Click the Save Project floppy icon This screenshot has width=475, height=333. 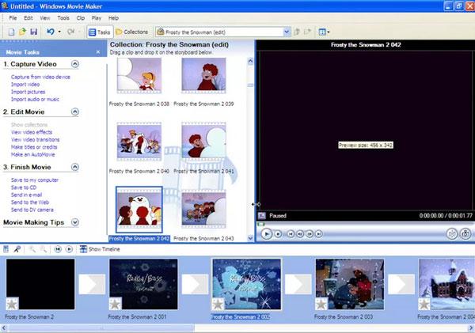(33, 32)
